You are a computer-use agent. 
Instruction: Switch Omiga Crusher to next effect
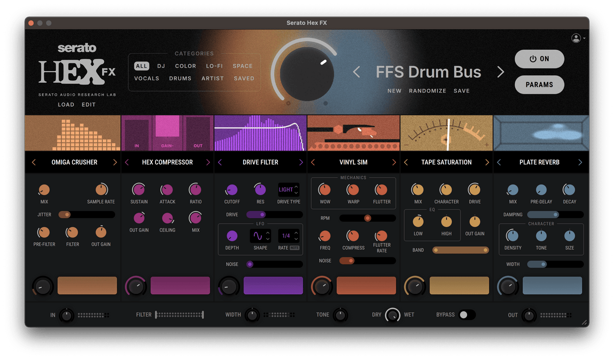(x=115, y=162)
